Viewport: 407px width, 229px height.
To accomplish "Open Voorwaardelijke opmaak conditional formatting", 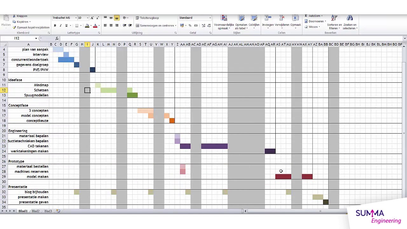I will click(x=224, y=22).
